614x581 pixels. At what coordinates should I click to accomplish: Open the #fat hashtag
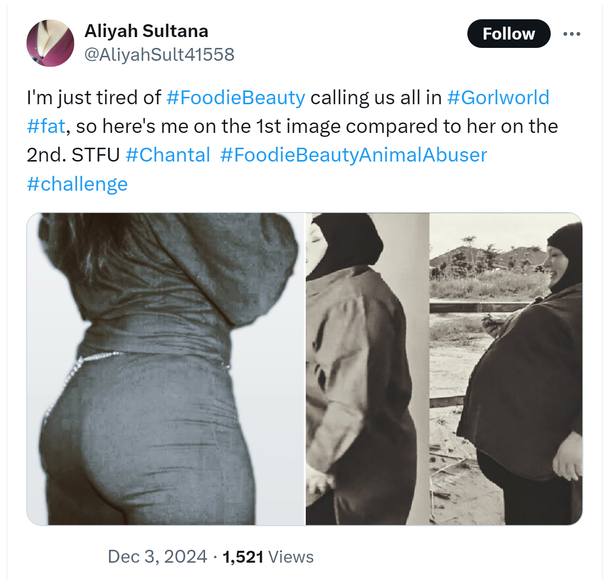coord(46,126)
